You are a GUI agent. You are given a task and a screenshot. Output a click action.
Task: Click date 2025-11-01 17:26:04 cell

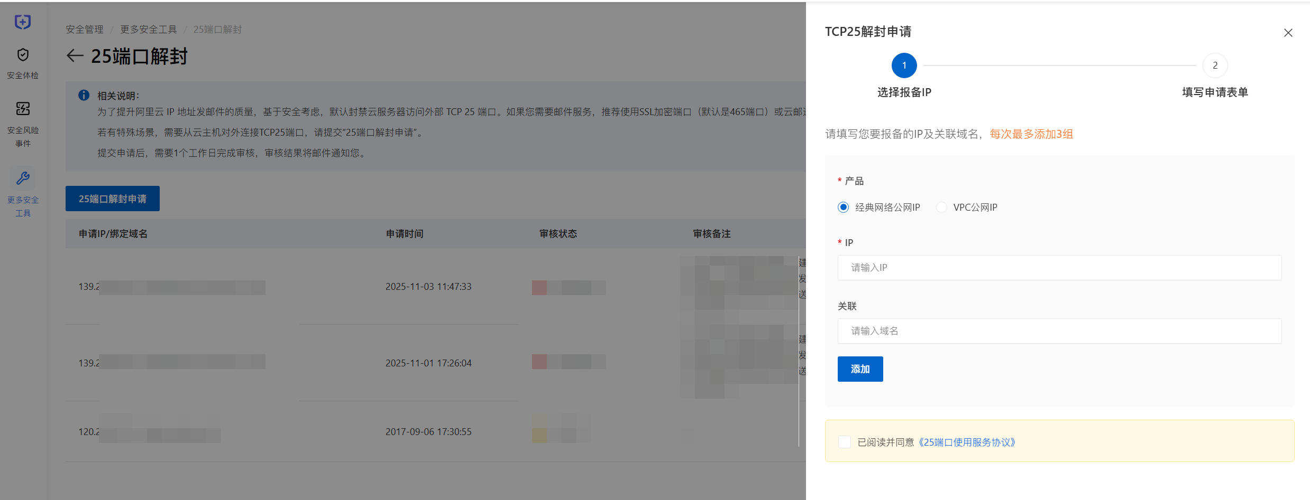[x=428, y=363]
